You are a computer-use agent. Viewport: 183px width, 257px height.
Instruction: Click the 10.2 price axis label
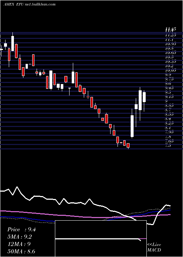169,66
